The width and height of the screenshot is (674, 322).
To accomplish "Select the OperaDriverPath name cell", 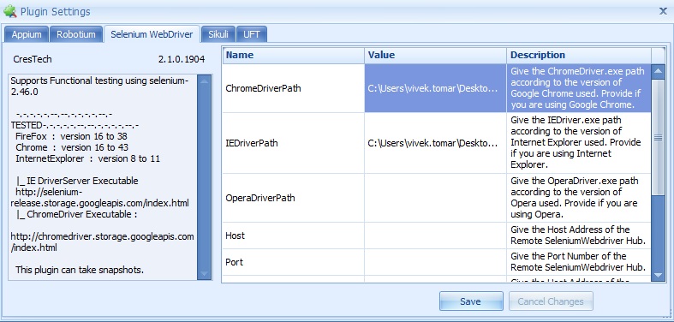I will [294, 198].
